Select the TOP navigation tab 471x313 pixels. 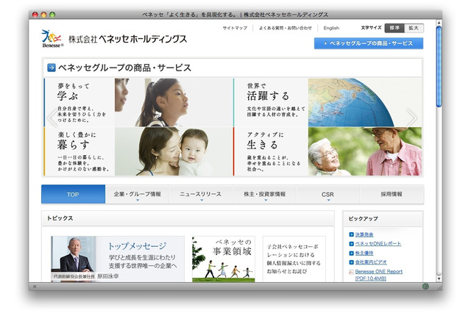(74, 194)
